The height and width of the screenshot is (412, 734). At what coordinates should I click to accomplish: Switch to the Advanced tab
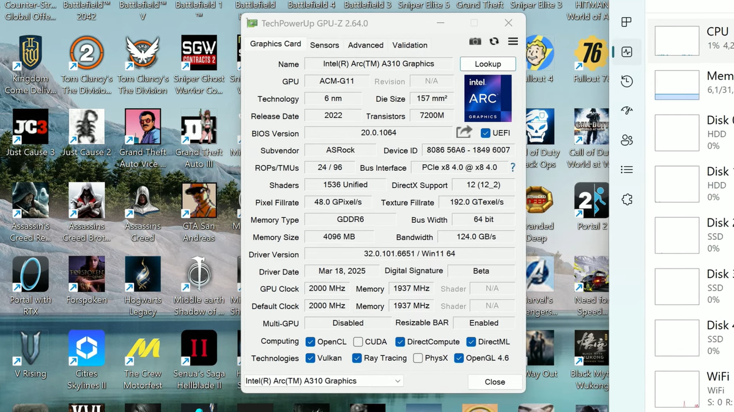tap(366, 45)
